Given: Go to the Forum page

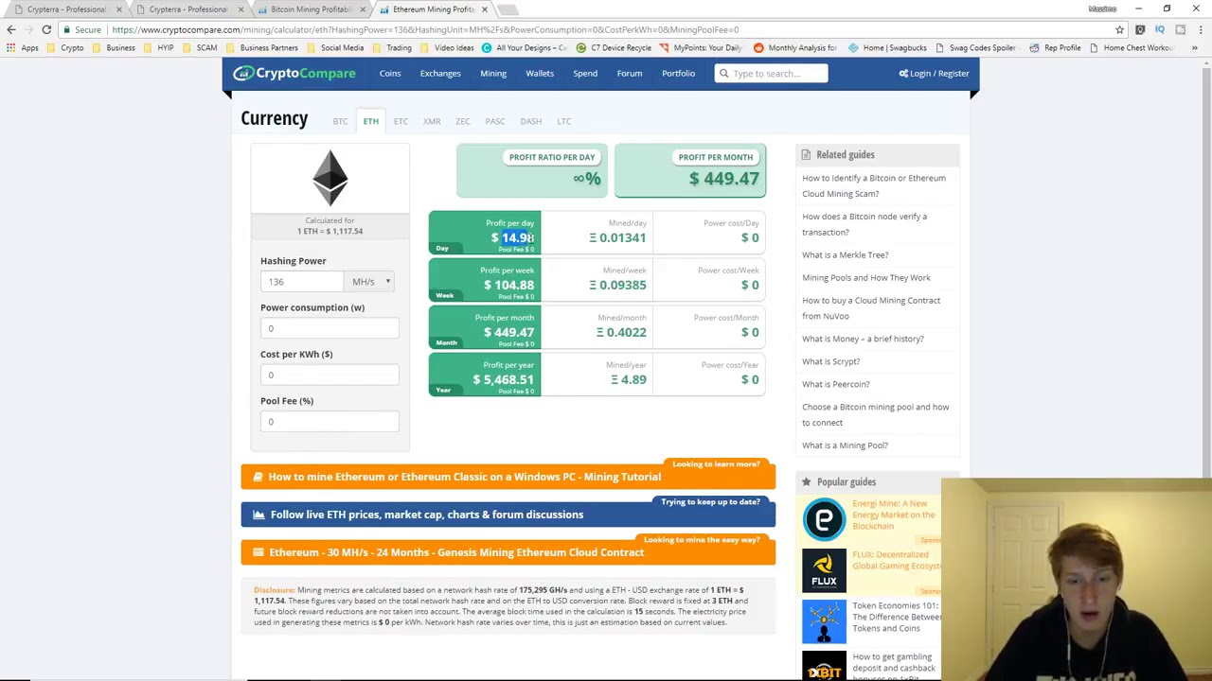Looking at the screenshot, I should pyautogui.click(x=630, y=74).
